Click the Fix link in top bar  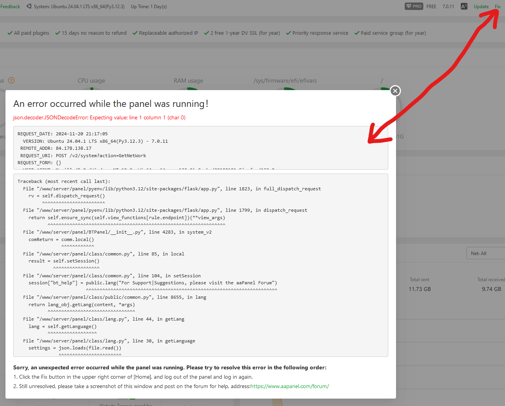coord(498,7)
